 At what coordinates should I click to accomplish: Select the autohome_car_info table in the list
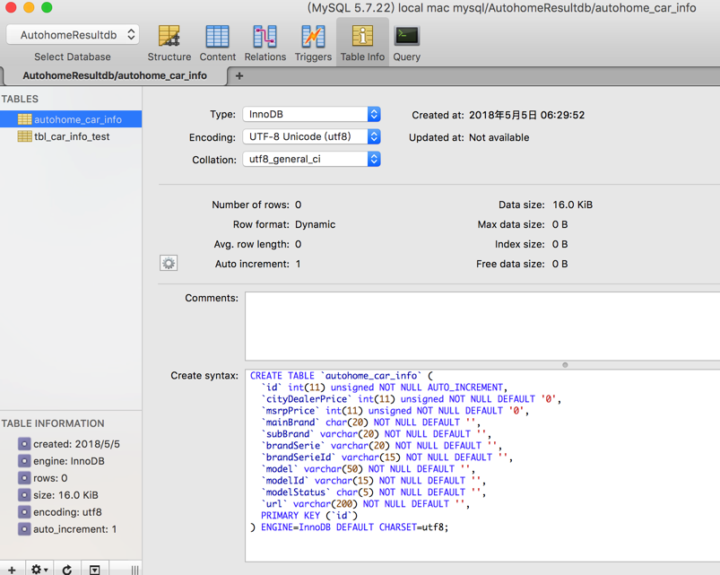coord(77,119)
